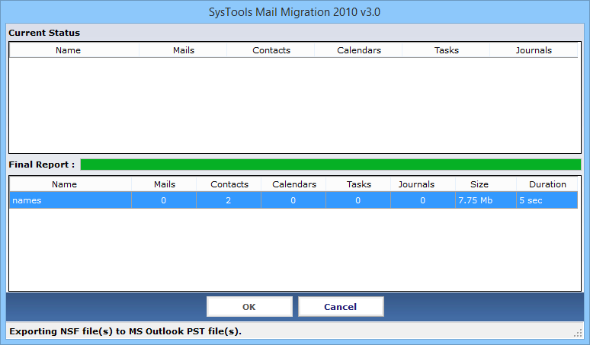Sort by Journals in Final Report table
Viewport: 590px width, 345px height.
click(x=423, y=184)
